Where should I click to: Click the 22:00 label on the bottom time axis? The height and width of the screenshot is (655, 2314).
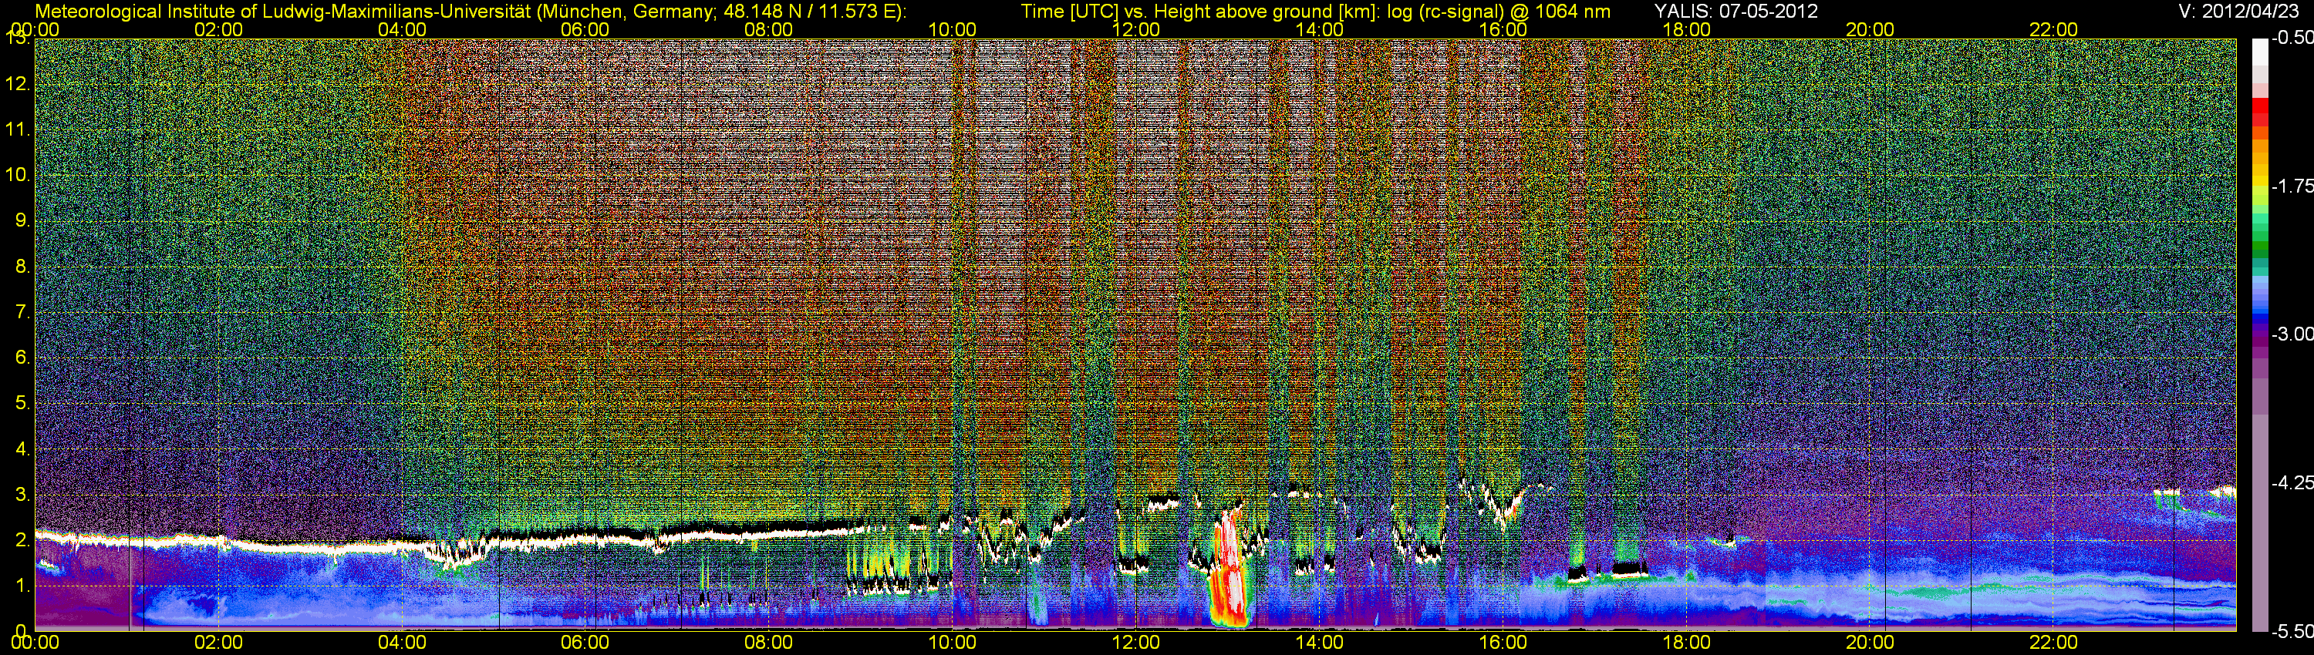[x=2053, y=643]
